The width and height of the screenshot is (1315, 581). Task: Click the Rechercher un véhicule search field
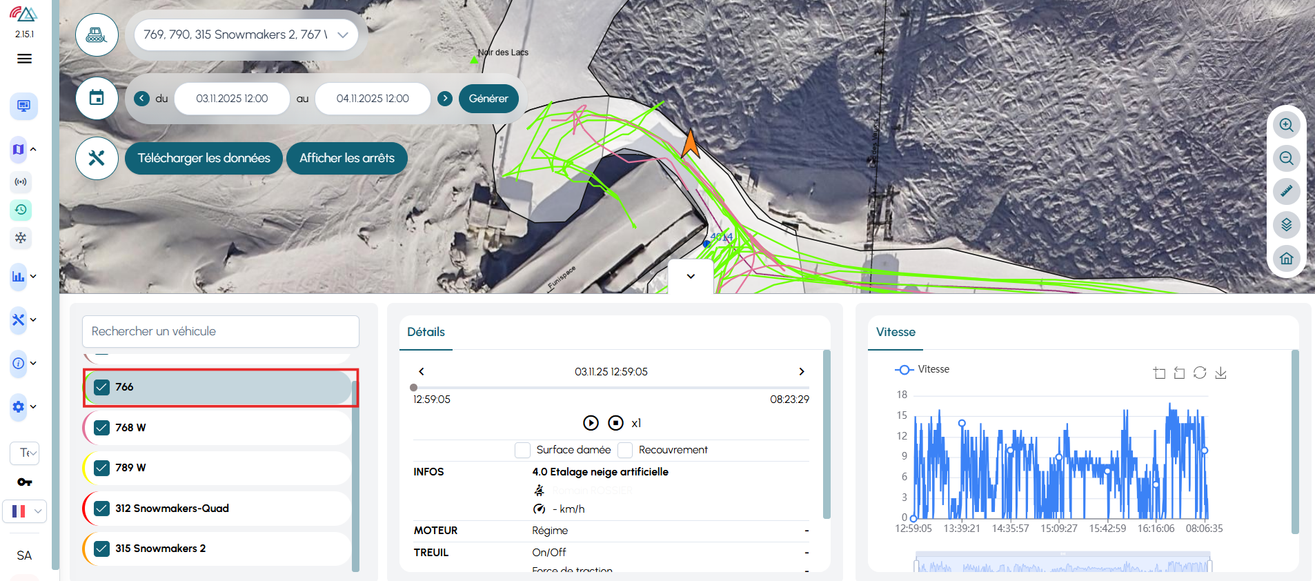coord(221,332)
